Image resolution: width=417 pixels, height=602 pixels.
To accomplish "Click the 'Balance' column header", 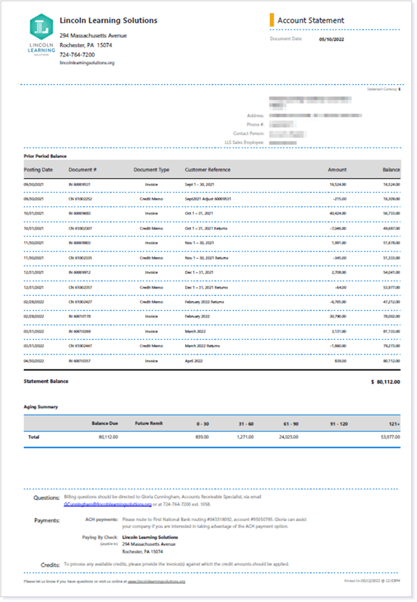I will pyautogui.click(x=391, y=170).
